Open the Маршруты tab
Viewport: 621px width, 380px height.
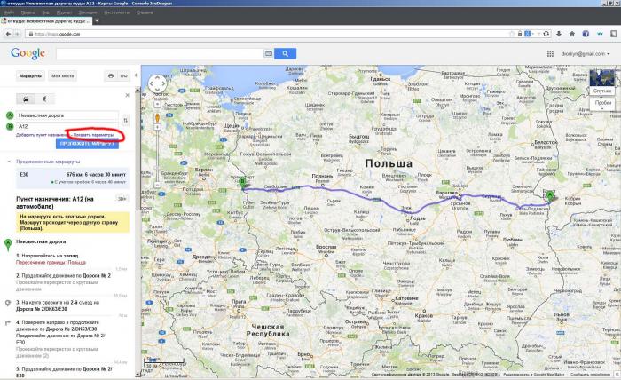pos(31,76)
